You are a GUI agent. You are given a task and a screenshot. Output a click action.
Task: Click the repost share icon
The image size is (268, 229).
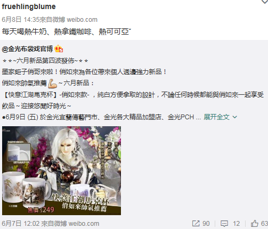pos(196,223)
